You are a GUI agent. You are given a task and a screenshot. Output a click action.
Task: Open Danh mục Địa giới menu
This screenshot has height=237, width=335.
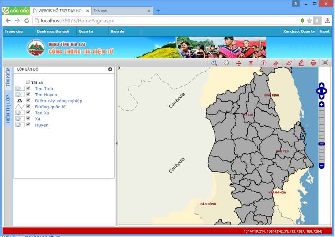(53, 31)
